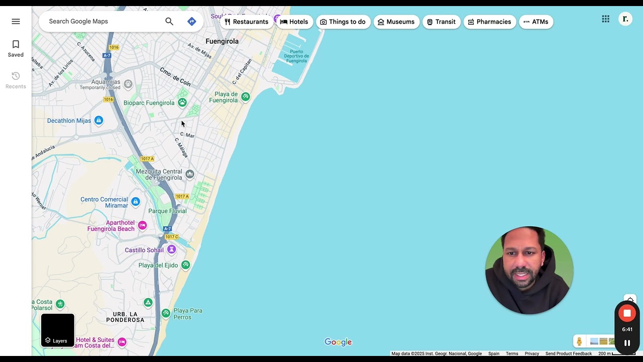The height and width of the screenshot is (362, 643).
Task: Select the green triangle pin above Urb. La Ponderosa
Action: [x=148, y=302]
